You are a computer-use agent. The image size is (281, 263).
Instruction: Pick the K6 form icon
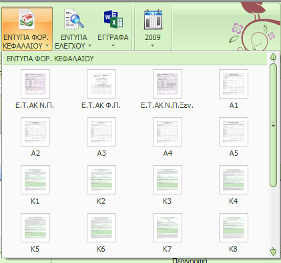pyautogui.click(x=101, y=228)
